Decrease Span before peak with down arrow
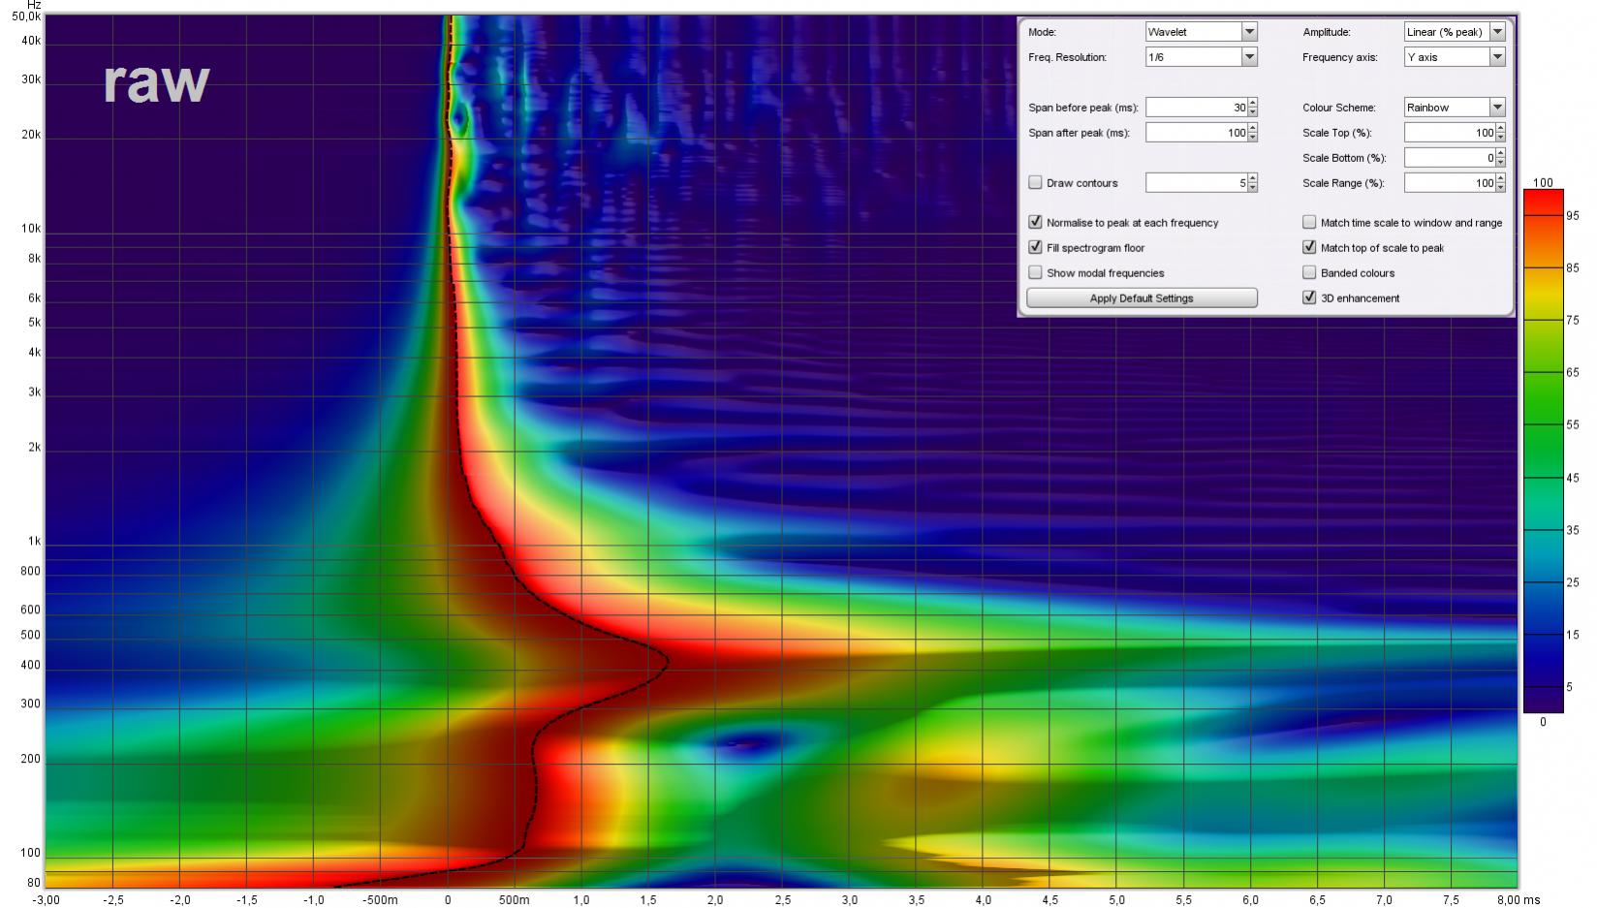This screenshot has height=908, width=1597. point(1252,112)
